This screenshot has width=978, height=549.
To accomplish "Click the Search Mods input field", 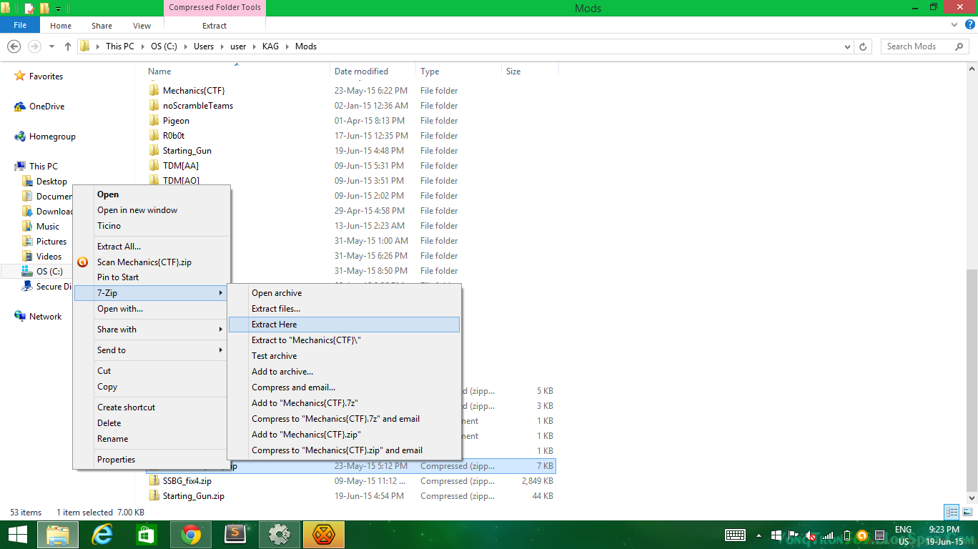I will tap(917, 46).
